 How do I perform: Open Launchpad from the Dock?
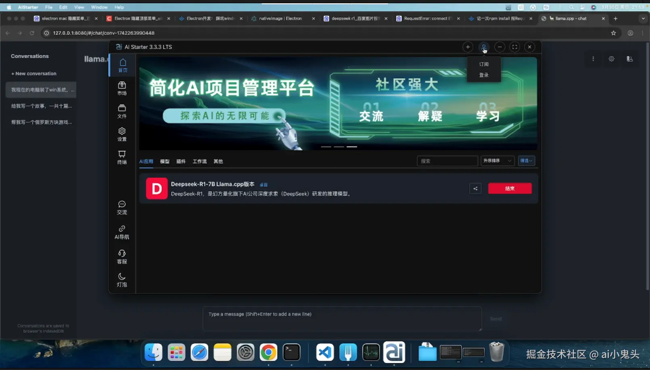[x=176, y=352]
